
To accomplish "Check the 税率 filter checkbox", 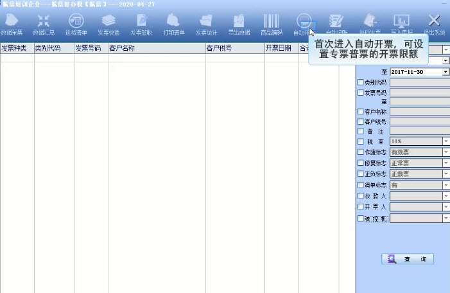I will (x=361, y=141).
